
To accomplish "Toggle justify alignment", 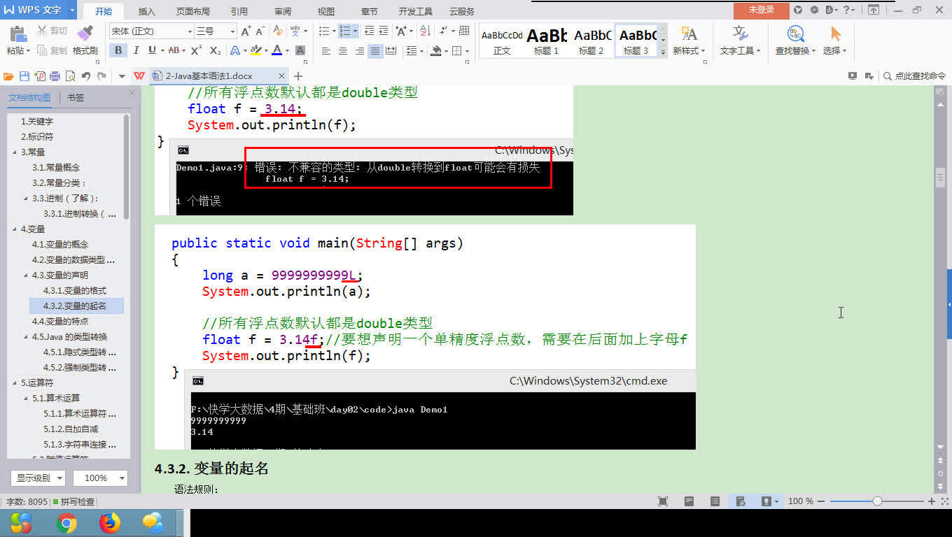I will click(375, 50).
